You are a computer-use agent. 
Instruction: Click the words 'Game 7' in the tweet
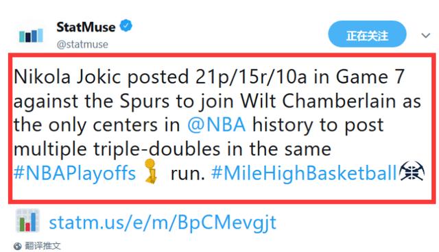click(370, 77)
